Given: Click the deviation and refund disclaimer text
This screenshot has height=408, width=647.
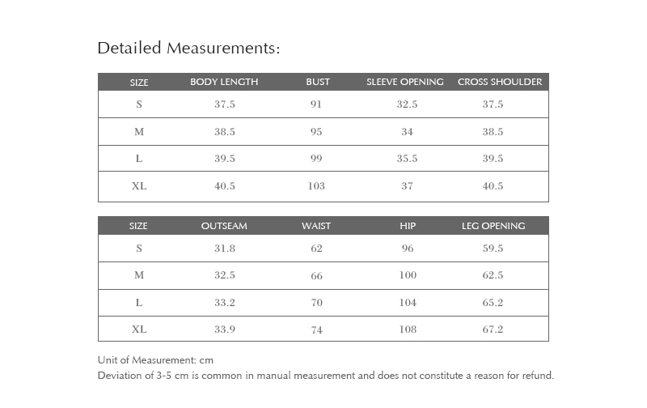Looking at the screenshot, I should click(325, 376).
